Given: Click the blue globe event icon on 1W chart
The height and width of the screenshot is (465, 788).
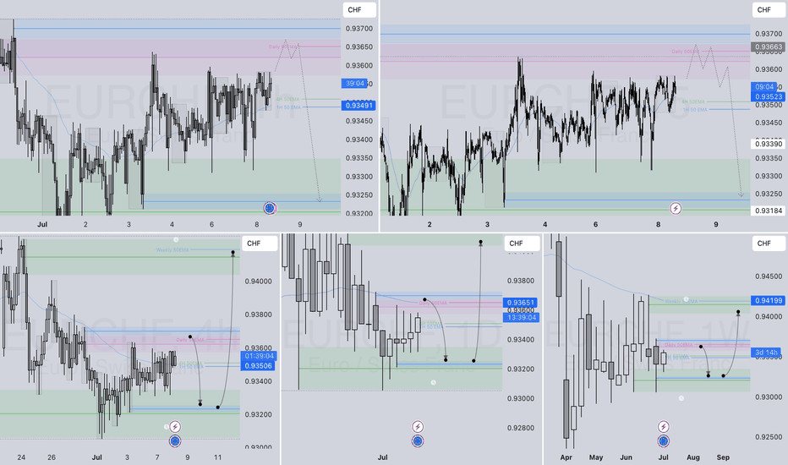Looking at the screenshot, I should point(664,441).
